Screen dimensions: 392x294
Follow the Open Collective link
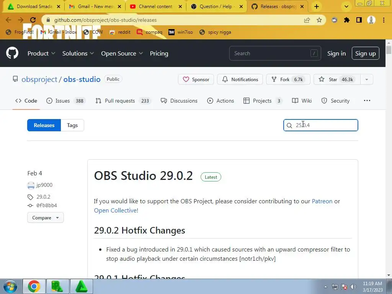pyautogui.click(x=115, y=211)
